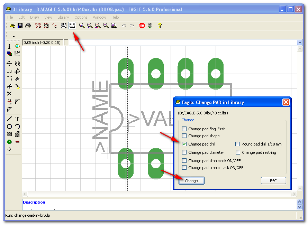The image size is (308, 225).
Task: Select the Move tool
Action: (9, 64)
